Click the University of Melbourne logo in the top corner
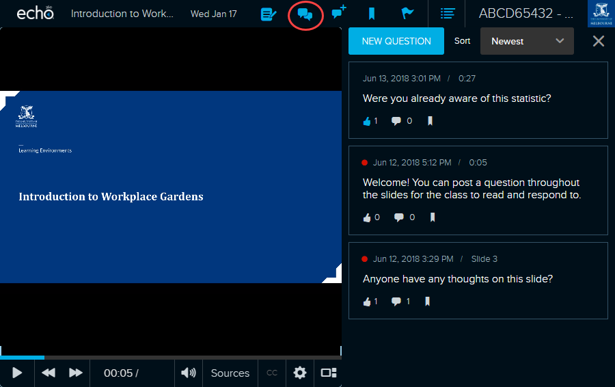 click(x=601, y=14)
